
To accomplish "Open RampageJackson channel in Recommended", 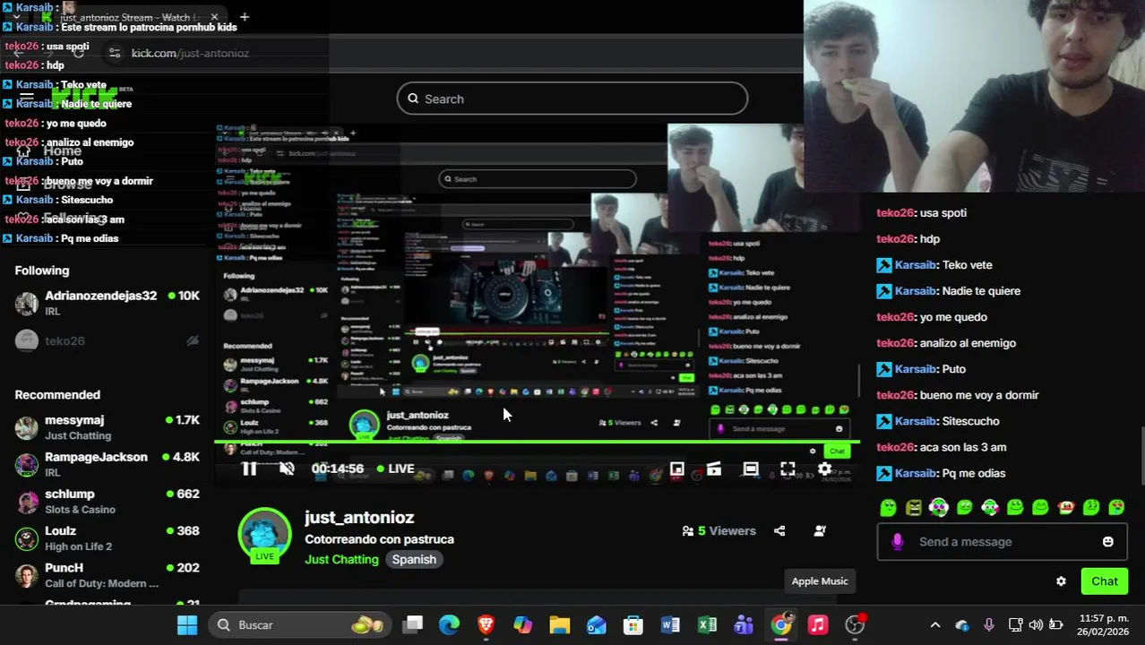I will [108, 464].
